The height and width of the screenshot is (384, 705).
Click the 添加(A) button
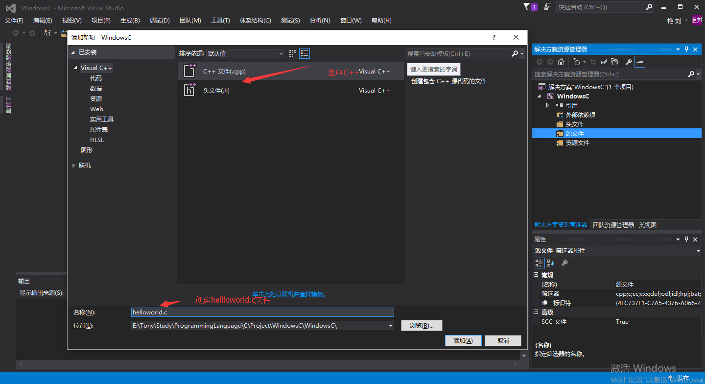pyautogui.click(x=463, y=341)
